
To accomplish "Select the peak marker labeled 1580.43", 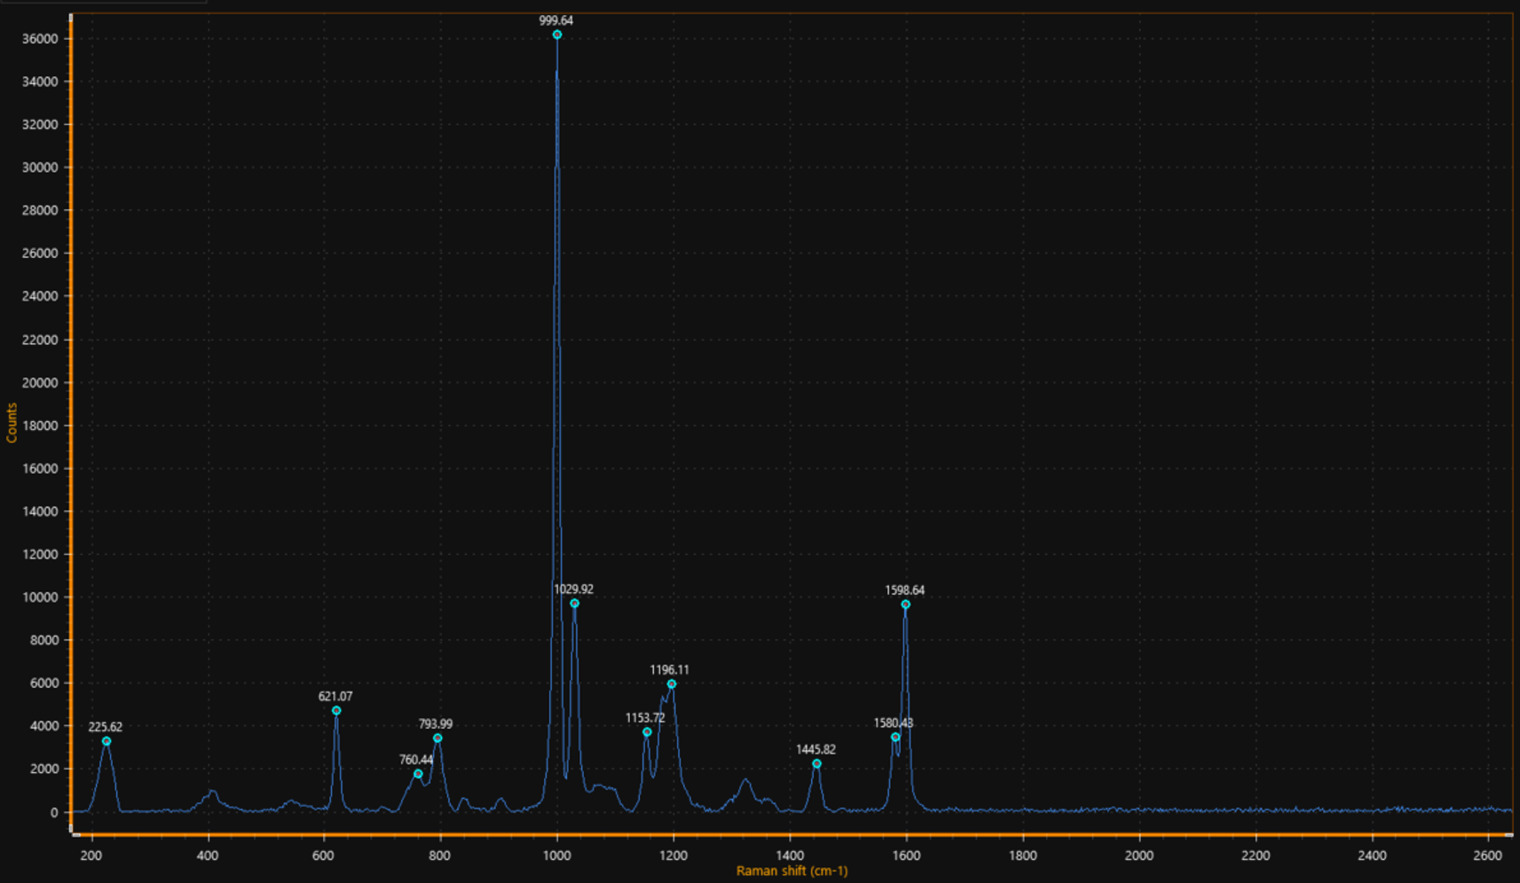I will coord(895,738).
